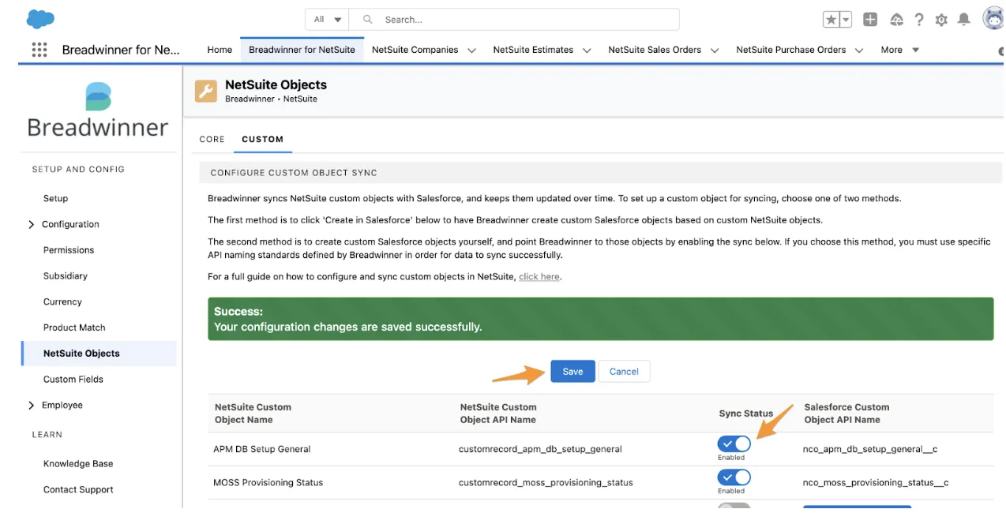Expand the NetSuite Estimates tab menu
This screenshot has width=1006, height=524.
tap(587, 50)
